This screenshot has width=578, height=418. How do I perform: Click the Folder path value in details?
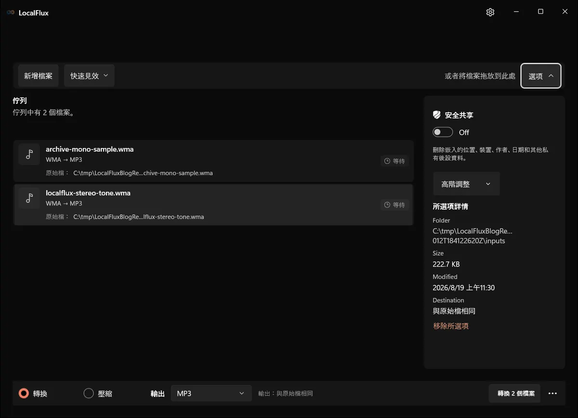[x=473, y=236]
